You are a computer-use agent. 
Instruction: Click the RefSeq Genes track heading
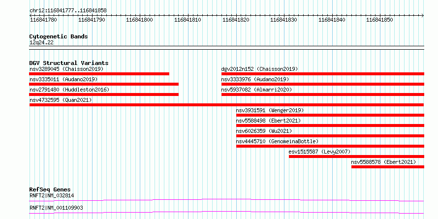pos(50,189)
